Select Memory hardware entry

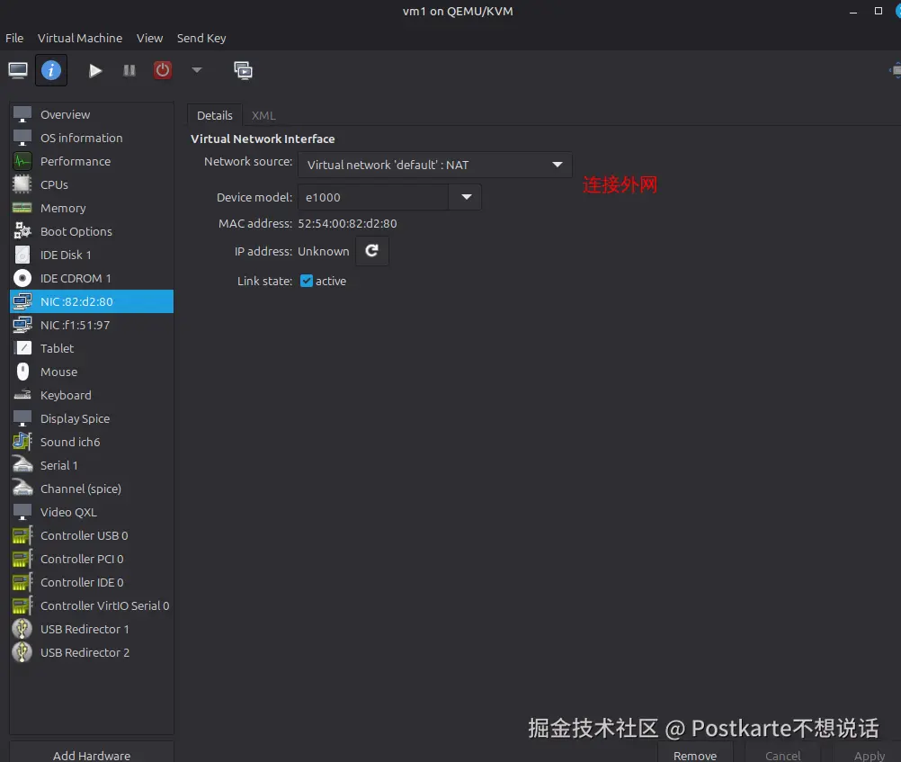92,208
